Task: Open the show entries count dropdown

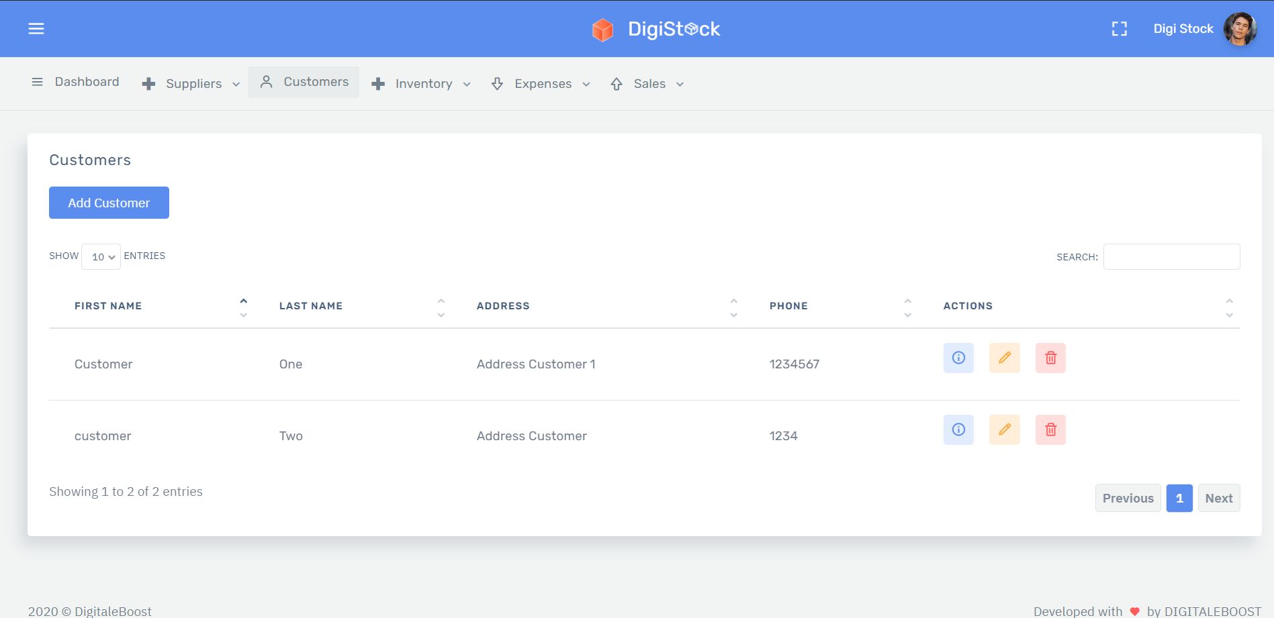Action: (101, 256)
